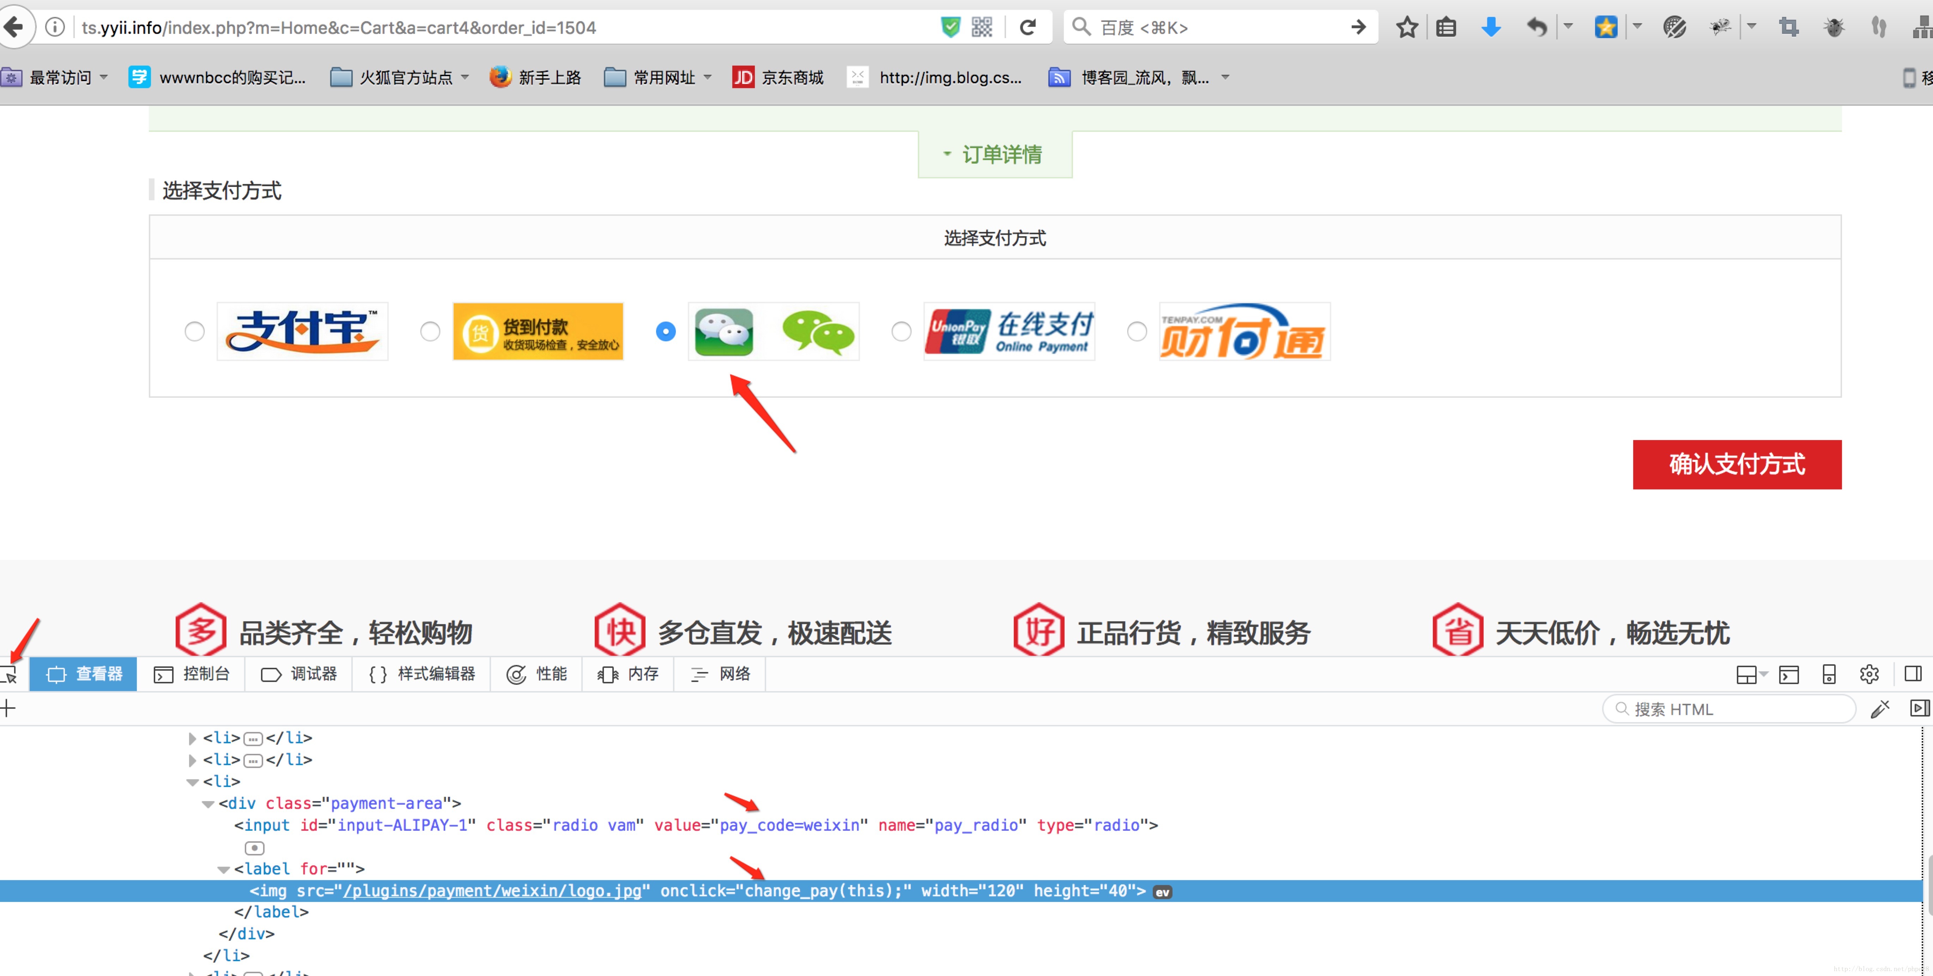This screenshot has width=1933, height=976.
Task: Click the striped globe extension icon
Action: click(1674, 28)
